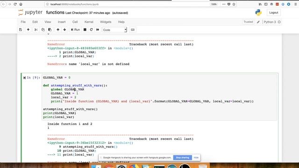Go back in browser
The image size is (299, 168).
pos(4,4)
